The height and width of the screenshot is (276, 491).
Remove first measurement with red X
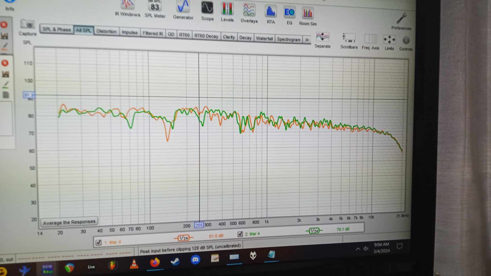[x=4, y=25]
